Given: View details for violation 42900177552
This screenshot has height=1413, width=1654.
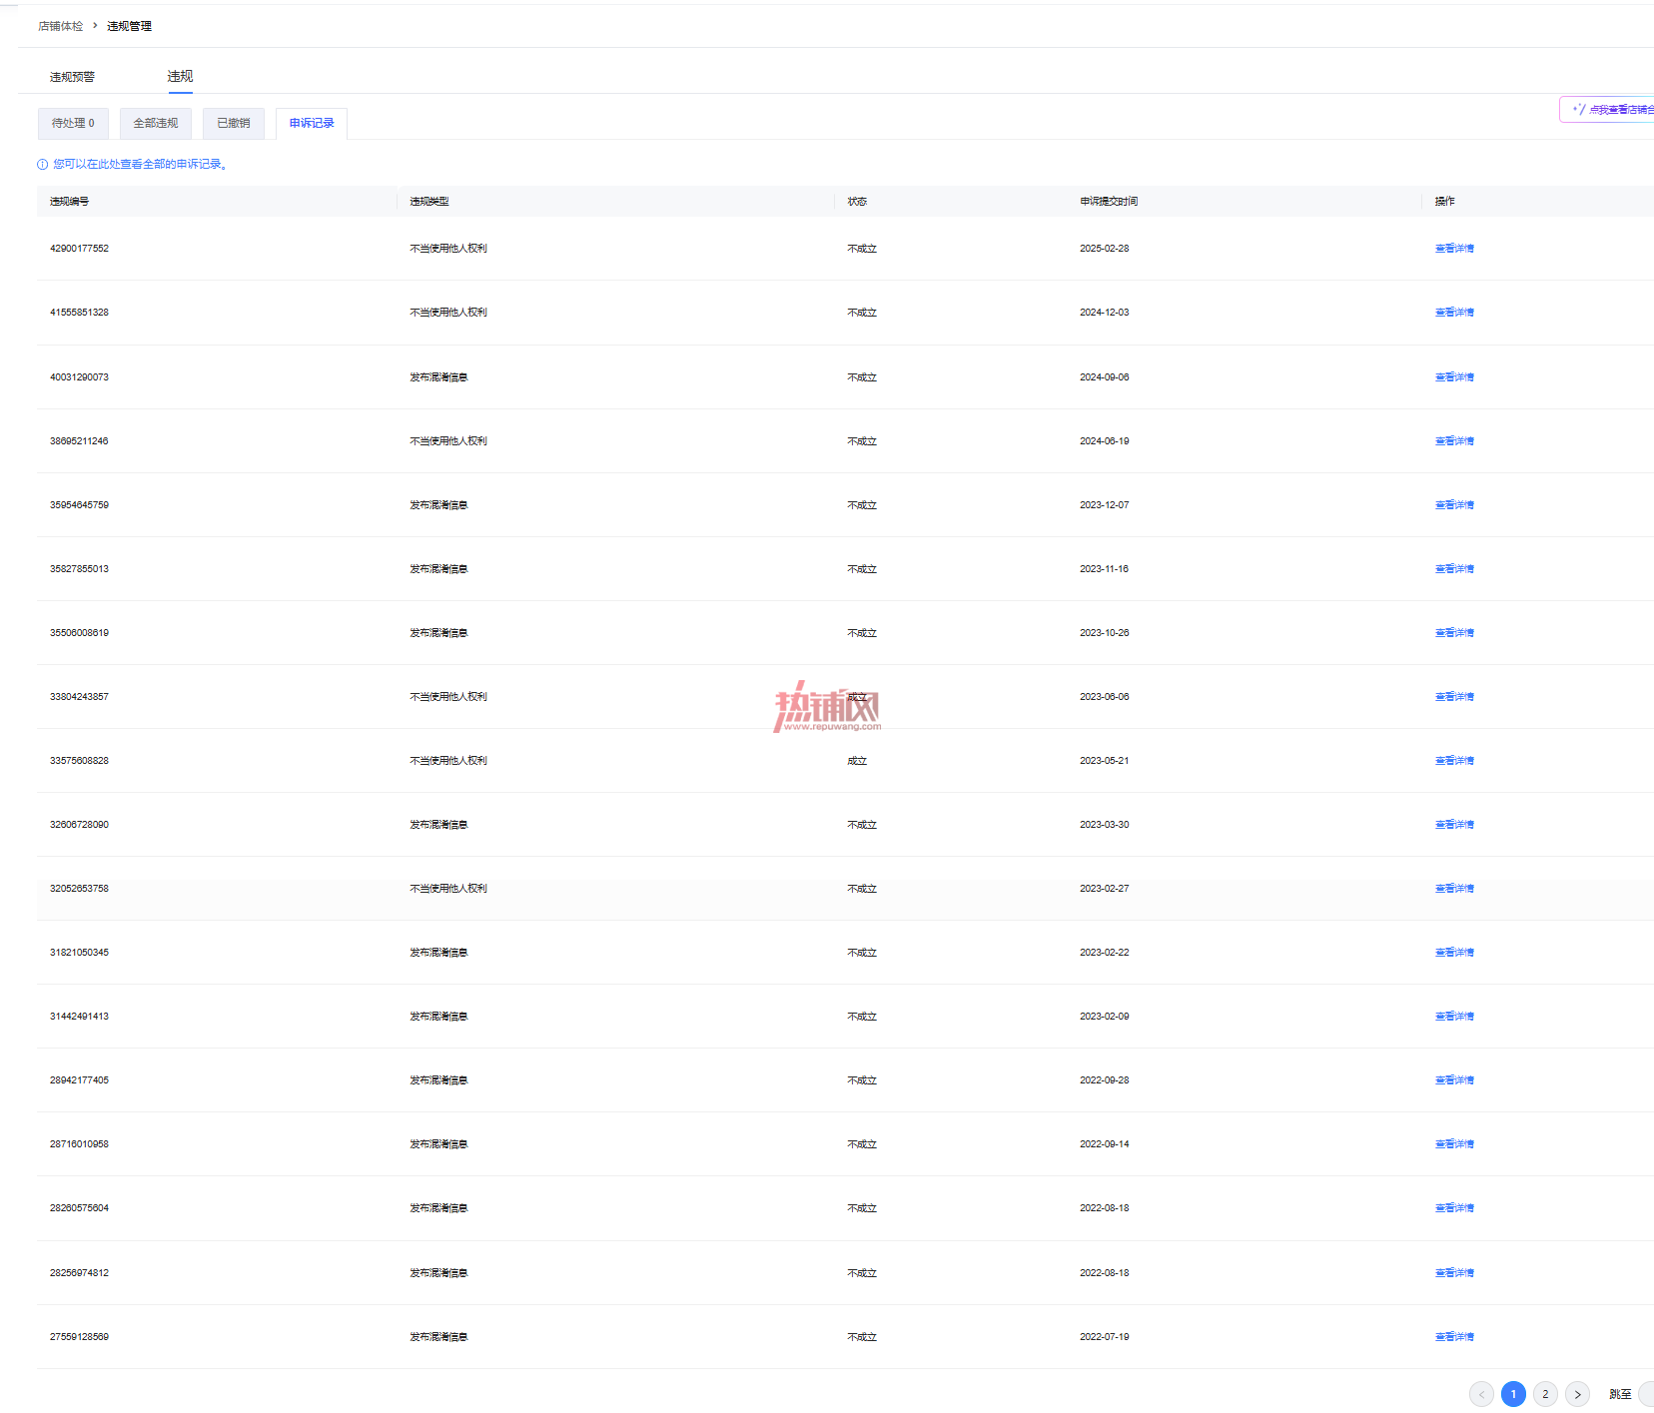Looking at the screenshot, I should click(x=1454, y=249).
